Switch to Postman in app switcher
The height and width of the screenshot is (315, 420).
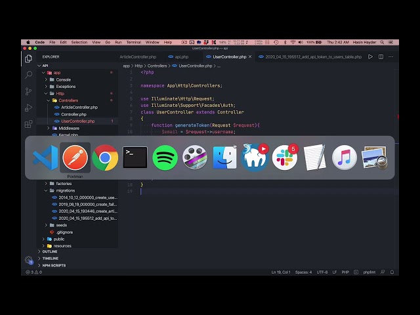75,157
